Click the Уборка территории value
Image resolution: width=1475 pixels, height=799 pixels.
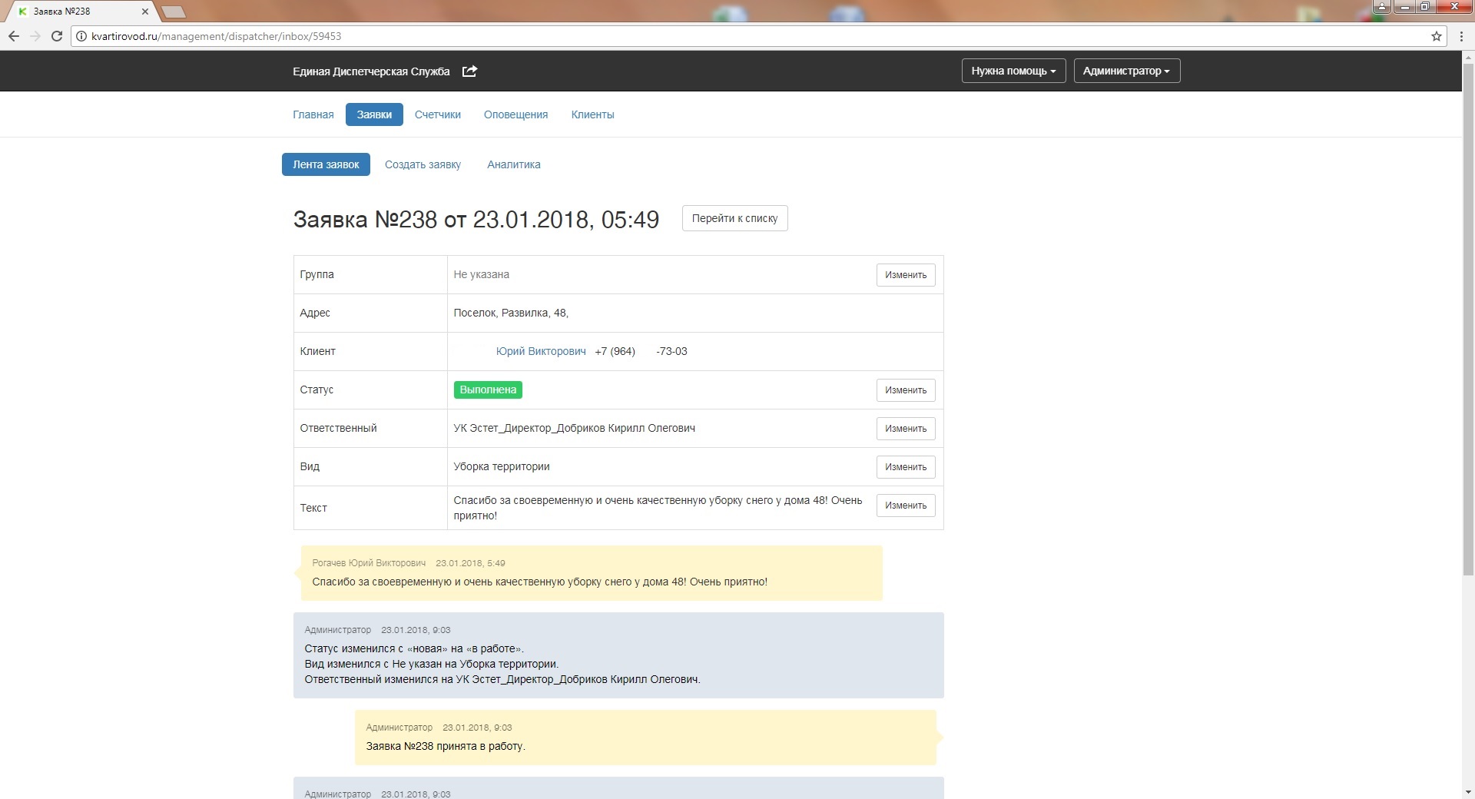click(501, 466)
